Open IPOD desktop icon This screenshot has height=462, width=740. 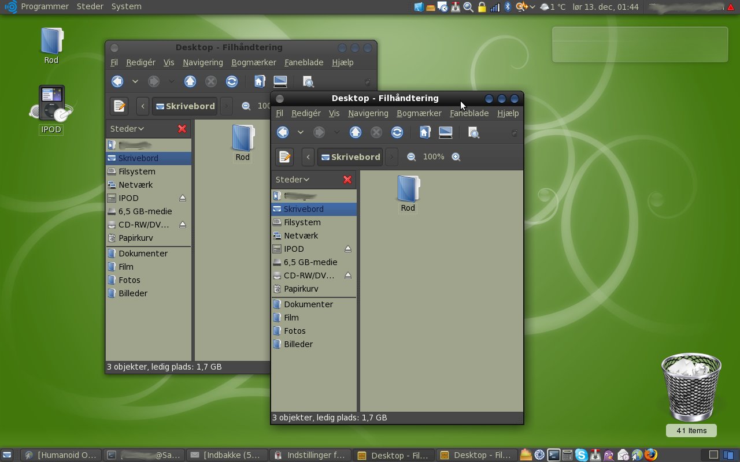click(x=51, y=109)
